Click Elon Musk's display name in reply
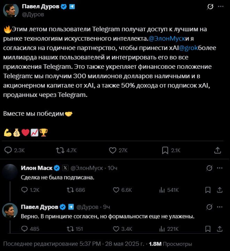The image size is (230, 251). pos(36,168)
